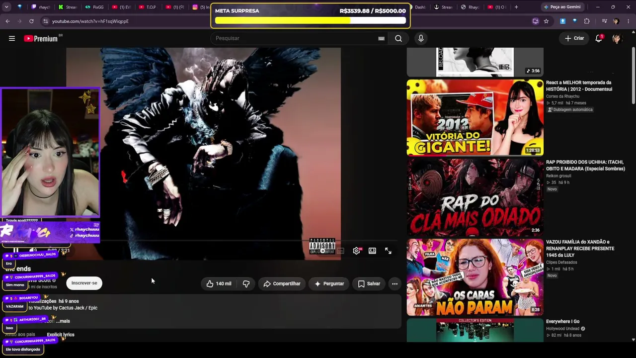The image size is (636, 358).
Task: Open more actions menu beside Salvar
Action: (395, 283)
